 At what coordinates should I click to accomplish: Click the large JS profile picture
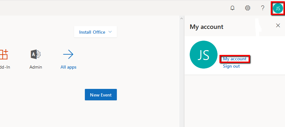click(x=204, y=55)
